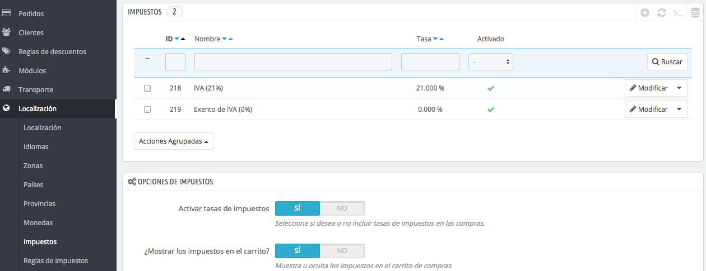The height and width of the screenshot is (271, 706).
Task: Go to Reglas de impuestos submenu
Action: point(56,261)
